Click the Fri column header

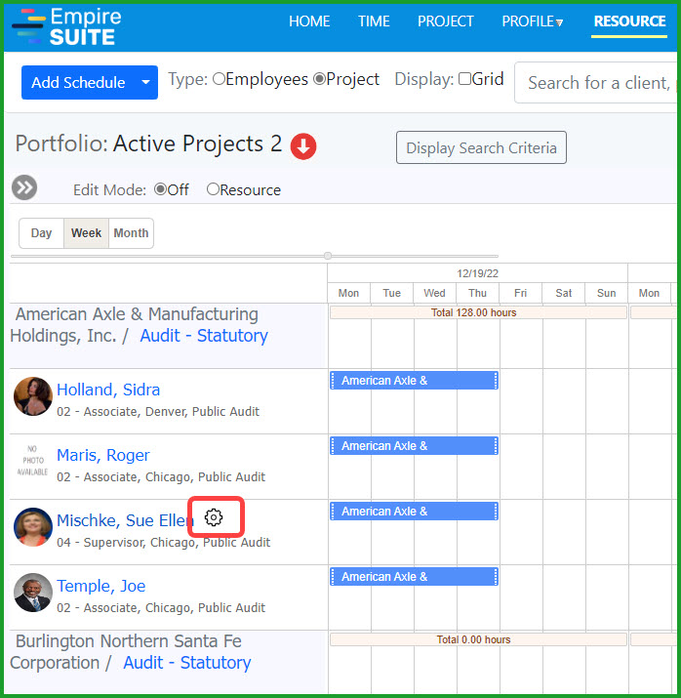pos(520,293)
